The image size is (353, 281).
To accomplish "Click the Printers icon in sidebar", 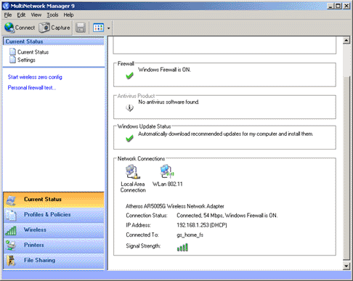I will point(11,245).
